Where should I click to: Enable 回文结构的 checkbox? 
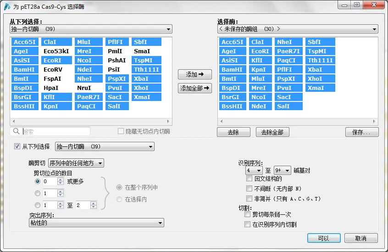click(249, 179)
